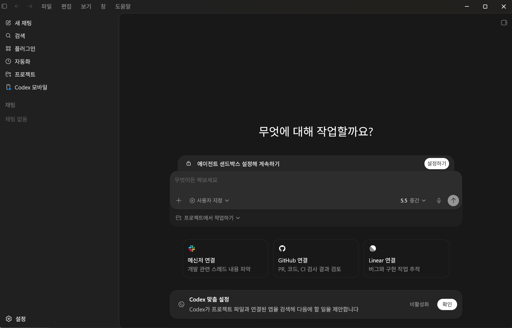Click the sandbox lock icon
This screenshot has height=328, width=512.
coord(189,163)
